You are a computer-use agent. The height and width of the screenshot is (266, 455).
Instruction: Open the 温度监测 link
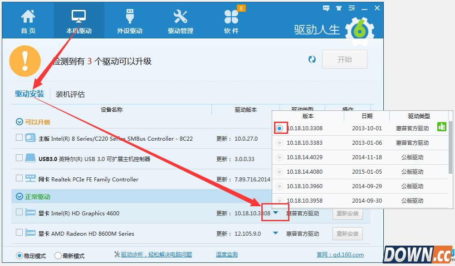pos(226,255)
